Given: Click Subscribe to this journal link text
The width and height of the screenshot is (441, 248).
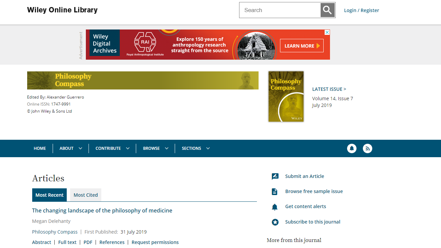Looking at the screenshot, I should [313, 222].
